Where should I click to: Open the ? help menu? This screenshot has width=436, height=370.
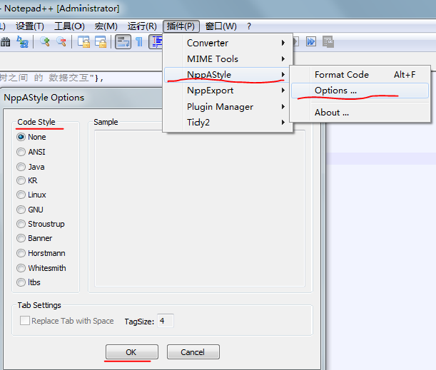click(x=249, y=26)
